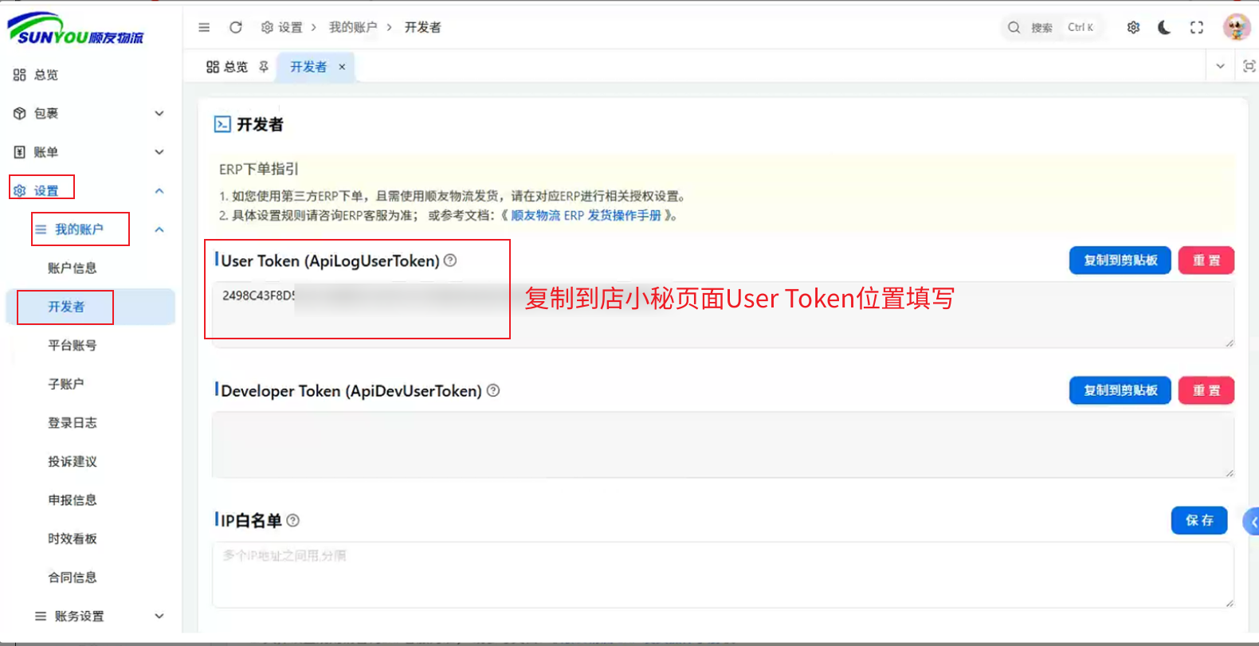Screen dimensions: 1259x646
Task: Select 开发者 in the sidebar
Action: click(90, 307)
